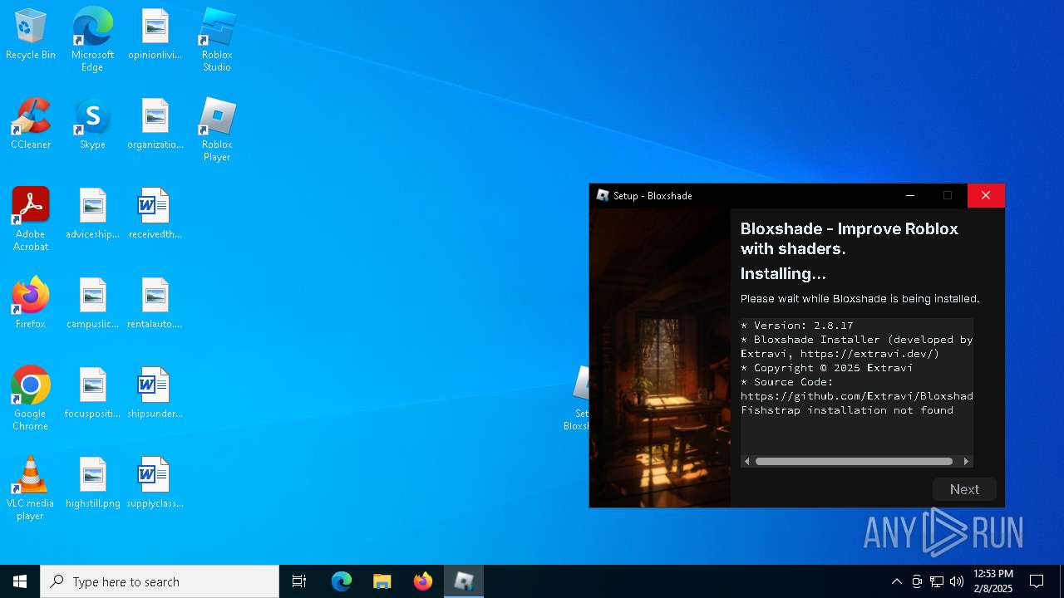Open the network tray icon

[x=937, y=581]
